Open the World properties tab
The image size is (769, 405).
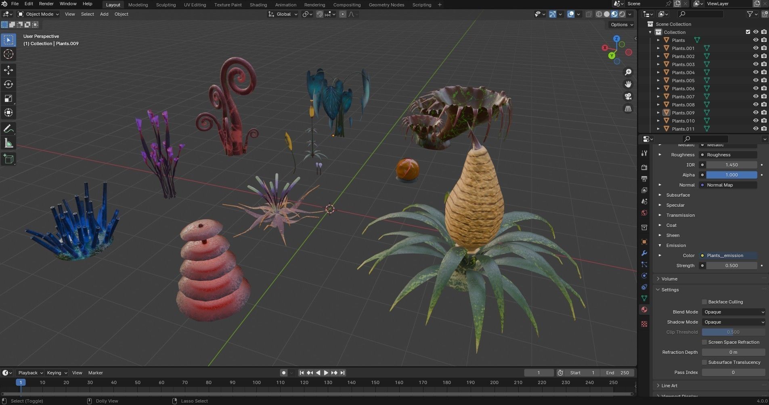[644, 213]
